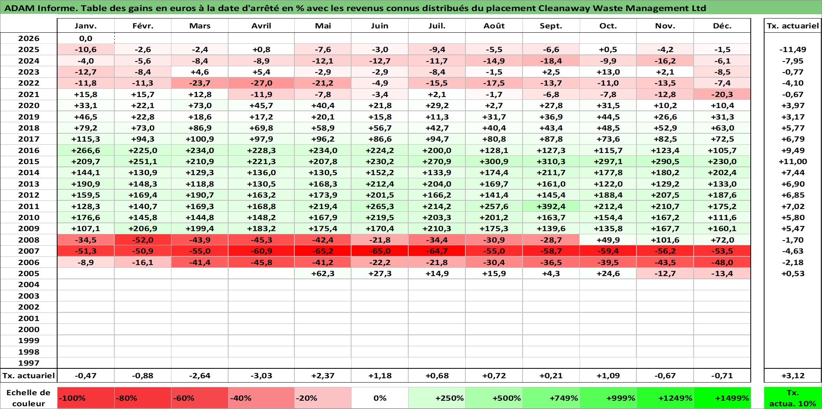Click the 2015 year row label
This screenshot has height=409, width=822.
[29, 161]
